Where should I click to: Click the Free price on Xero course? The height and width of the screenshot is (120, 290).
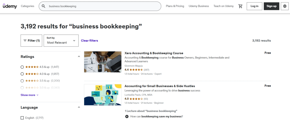[x=268, y=53]
